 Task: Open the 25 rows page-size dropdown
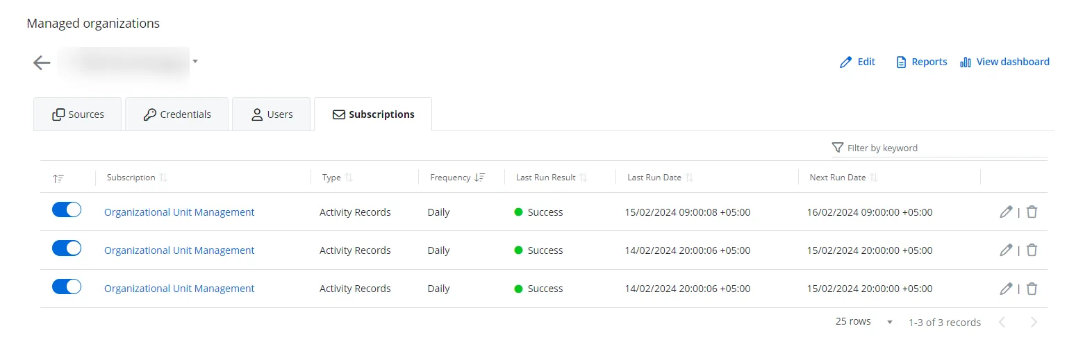pyautogui.click(x=864, y=322)
